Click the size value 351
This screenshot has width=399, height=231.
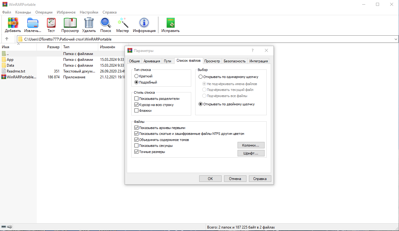coord(56,71)
